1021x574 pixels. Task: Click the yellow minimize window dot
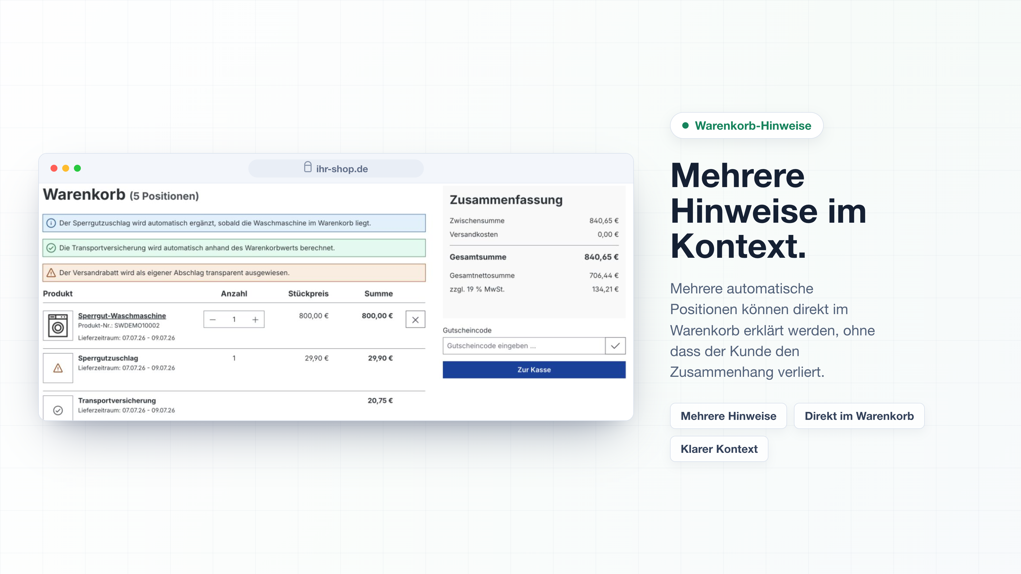coord(66,168)
